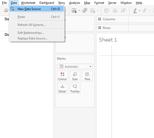The height and width of the screenshot is (138, 154).
Task: Click the Sort Ascending toolbar icon
Action: click(115, 10)
